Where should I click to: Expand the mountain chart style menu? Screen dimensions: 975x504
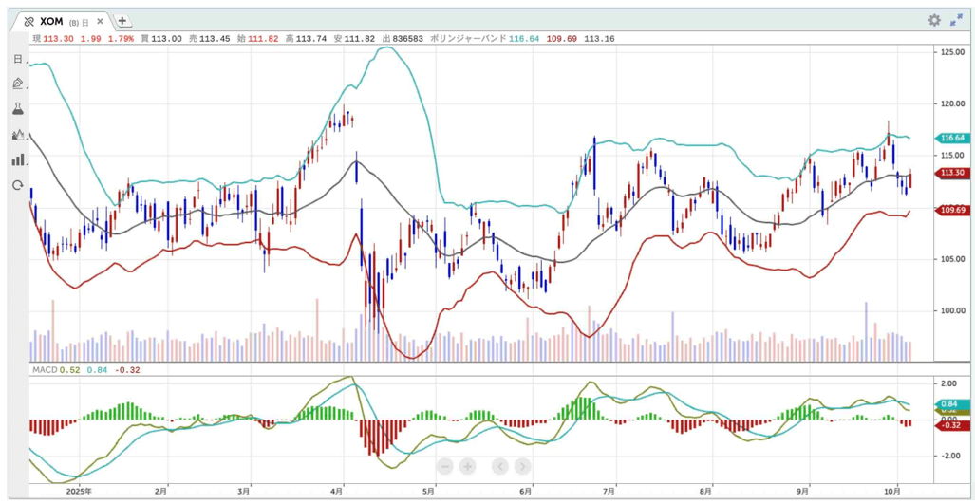(x=18, y=135)
